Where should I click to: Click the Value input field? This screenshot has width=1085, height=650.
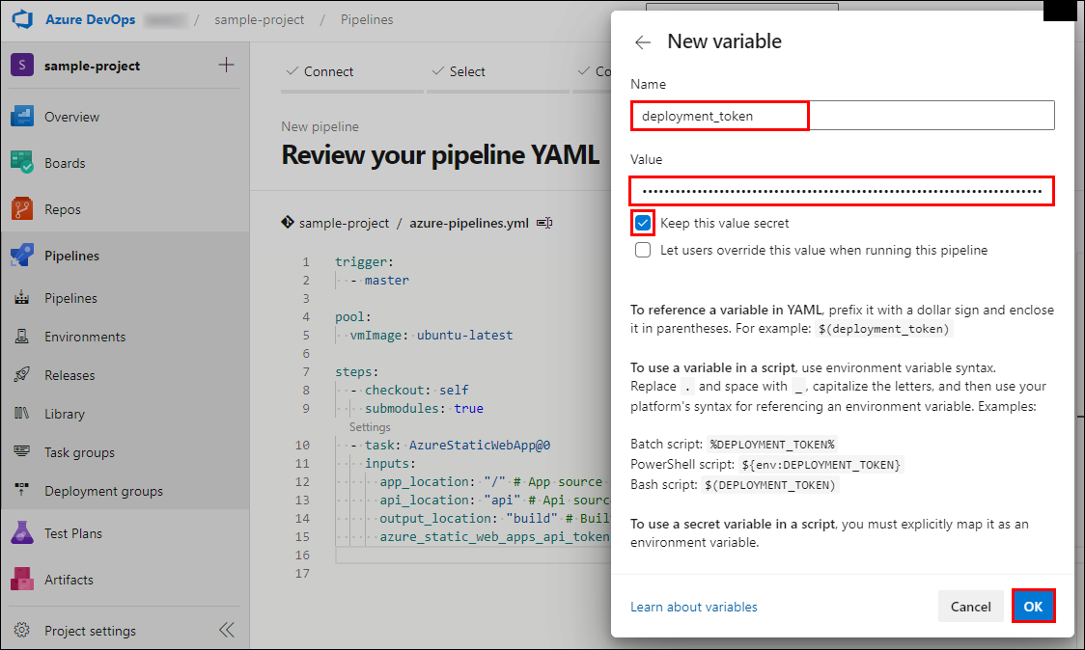pyautogui.click(x=842, y=191)
